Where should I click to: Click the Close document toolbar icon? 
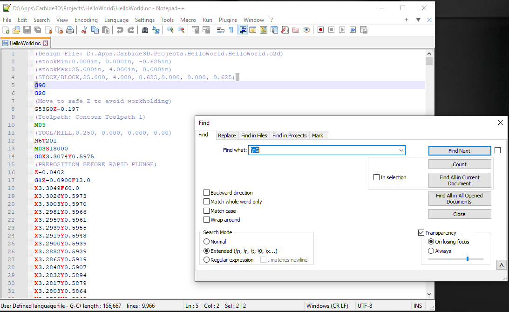49,30
